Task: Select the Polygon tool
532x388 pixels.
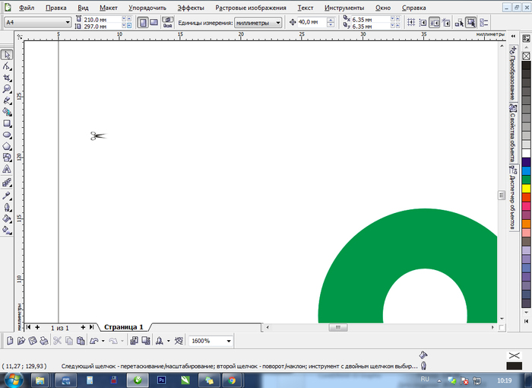Action: (x=7, y=146)
